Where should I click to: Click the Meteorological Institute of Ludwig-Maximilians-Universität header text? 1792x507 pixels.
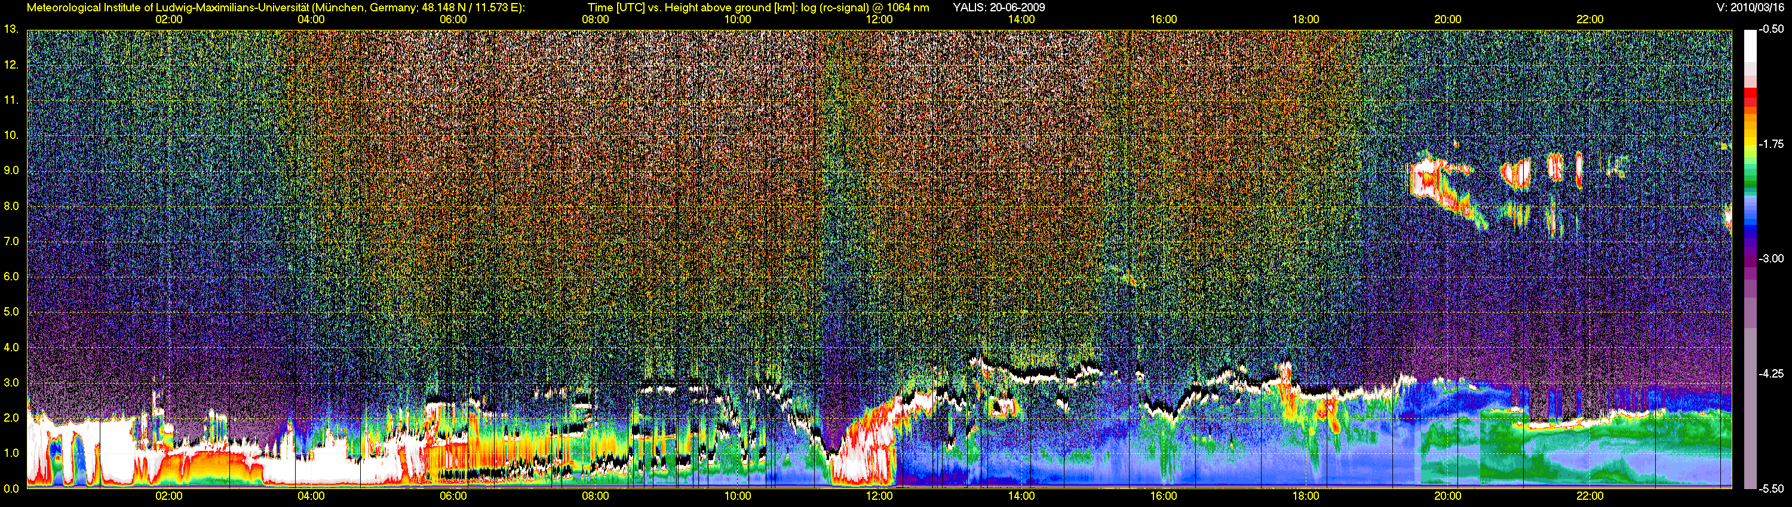click(276, 8)
